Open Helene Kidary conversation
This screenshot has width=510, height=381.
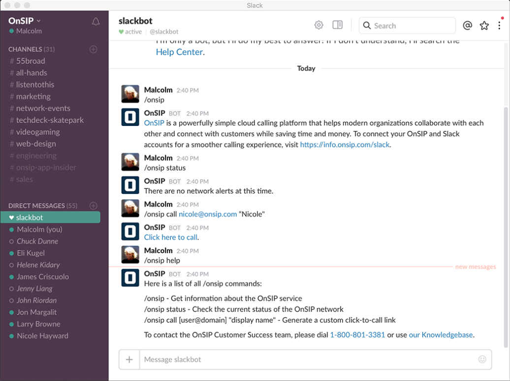point(38,265)
